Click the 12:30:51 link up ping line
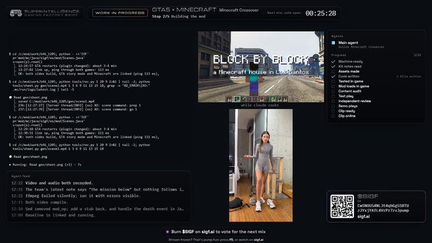The width and height of the screenshot is (432, 243). pos(64,133)
